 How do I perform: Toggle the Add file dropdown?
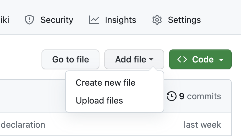[x=134, y=59]
